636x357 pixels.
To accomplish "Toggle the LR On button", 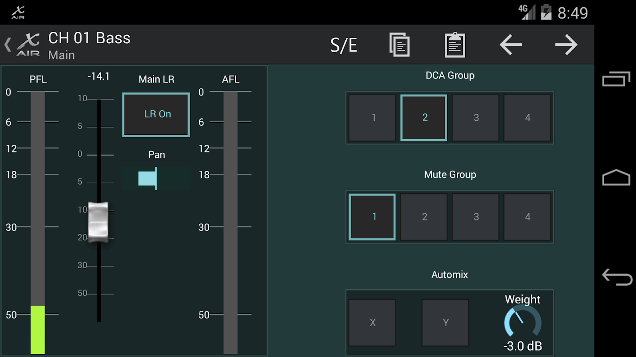I will pos(156,114).
